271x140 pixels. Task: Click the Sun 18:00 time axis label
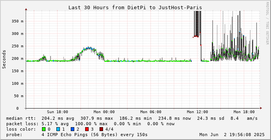pos(58,112)
